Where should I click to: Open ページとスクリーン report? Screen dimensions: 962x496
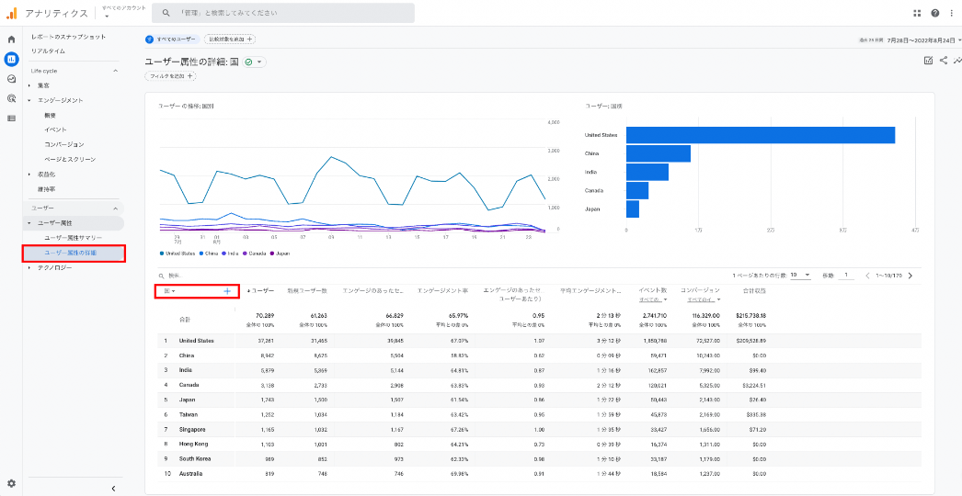point(70,160)
